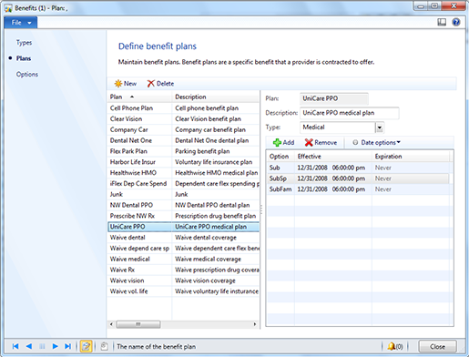Sort by the Description column header
This screenshot has width=469, height=357.
coord(216,97)
